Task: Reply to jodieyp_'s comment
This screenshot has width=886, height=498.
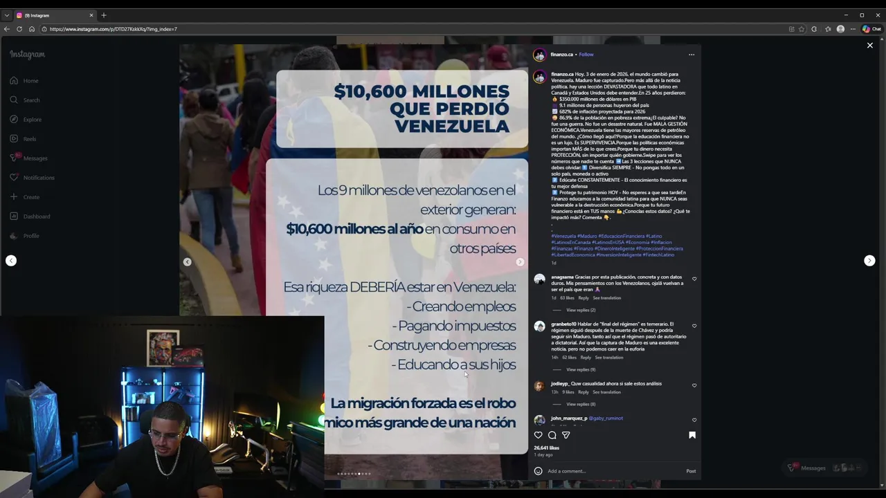Action: pyautogui.click(x=584, y=392)
